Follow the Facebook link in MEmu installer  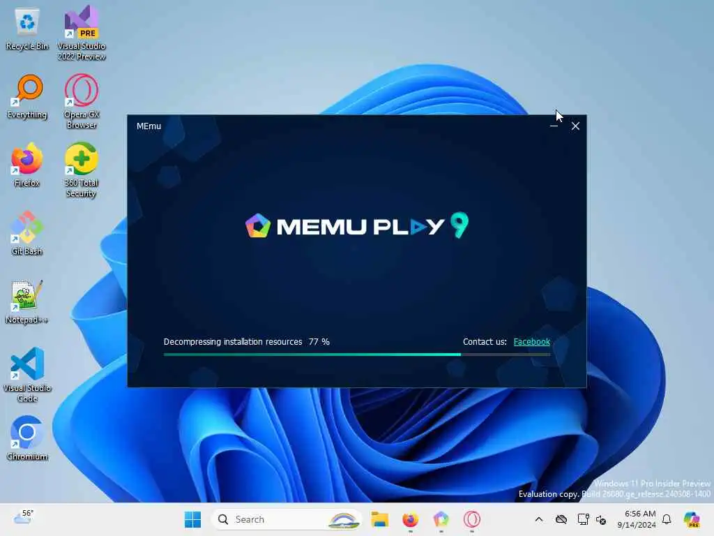(x=531, y=342)
